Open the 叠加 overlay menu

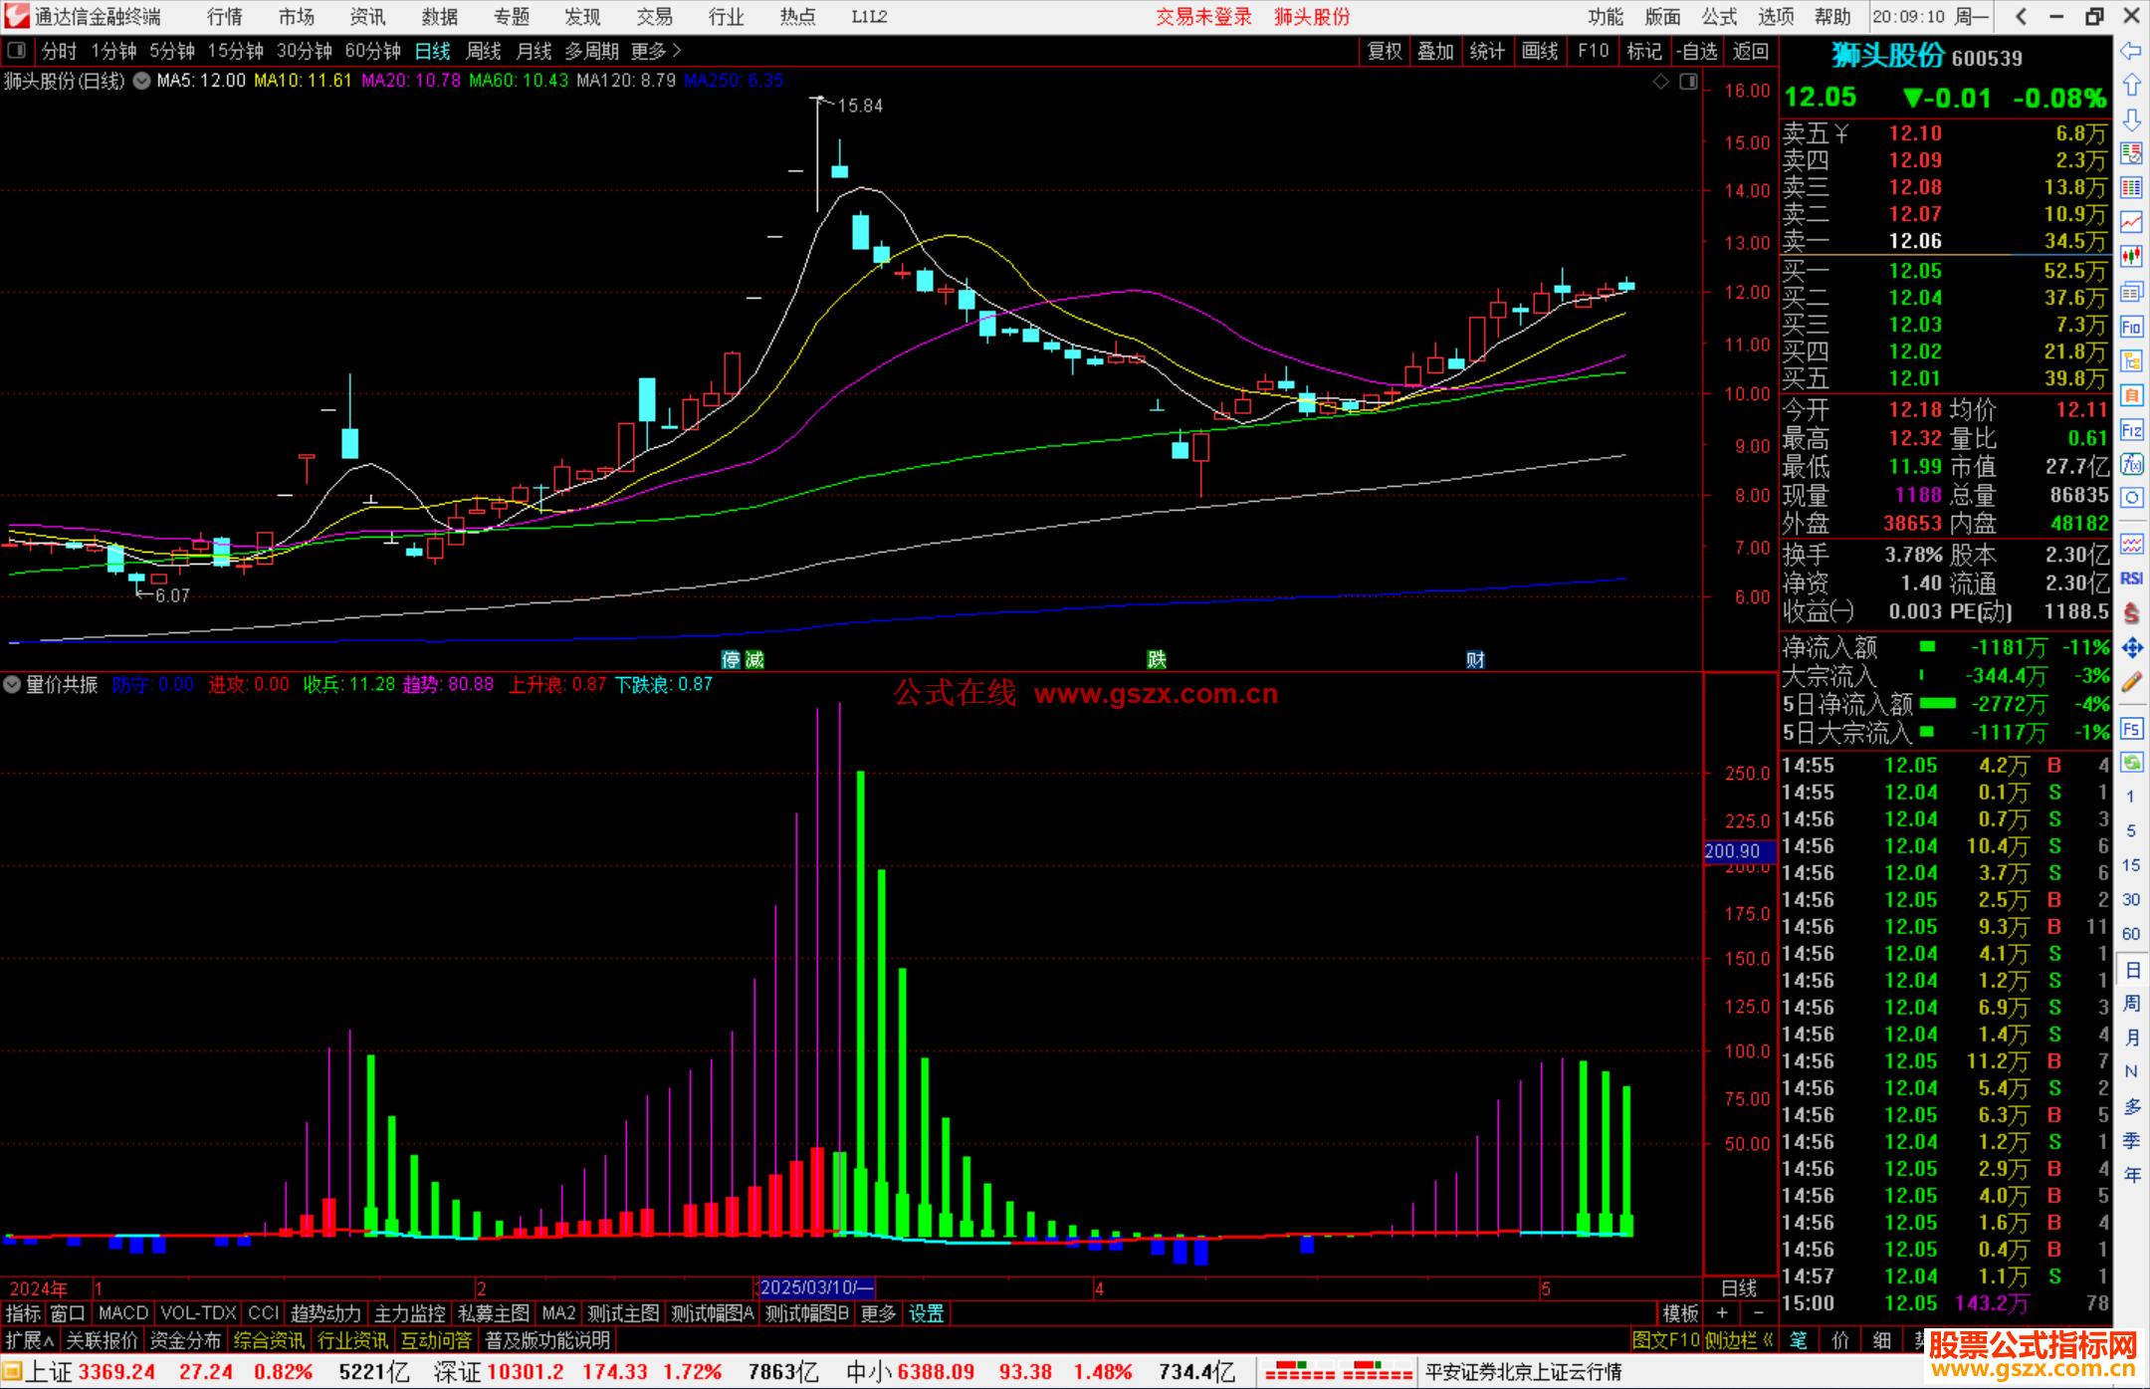tap(1435, 51)
